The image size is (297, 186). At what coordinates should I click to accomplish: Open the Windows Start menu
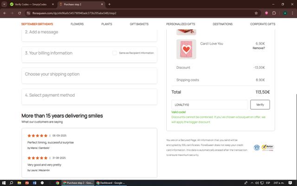(4, 183)
